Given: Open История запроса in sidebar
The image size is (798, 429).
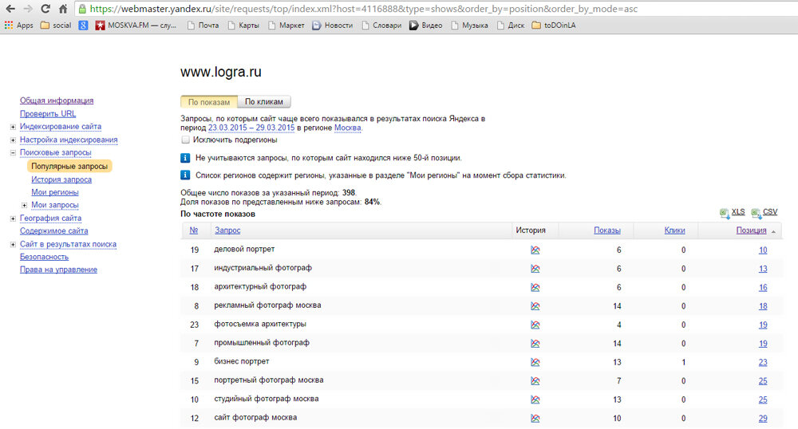Looking at the screenshot, I should point(61,179).
